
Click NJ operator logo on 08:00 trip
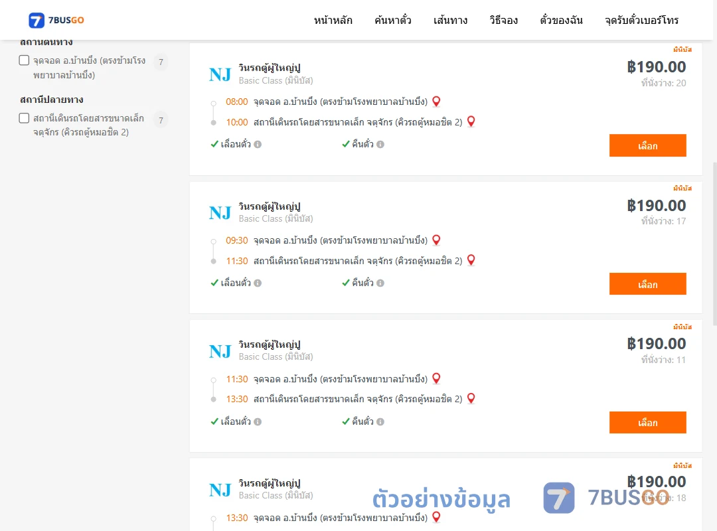(220, 74)
